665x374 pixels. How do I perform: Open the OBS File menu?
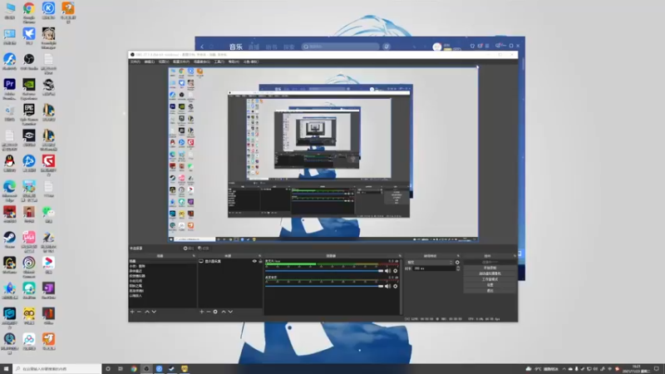135,62
